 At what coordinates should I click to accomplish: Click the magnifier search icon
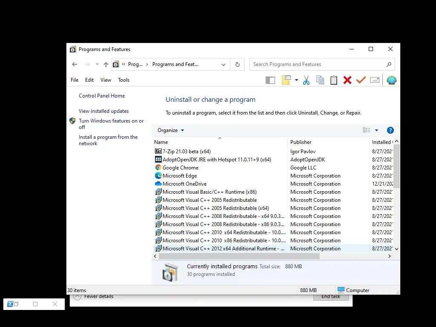point(389,65)
